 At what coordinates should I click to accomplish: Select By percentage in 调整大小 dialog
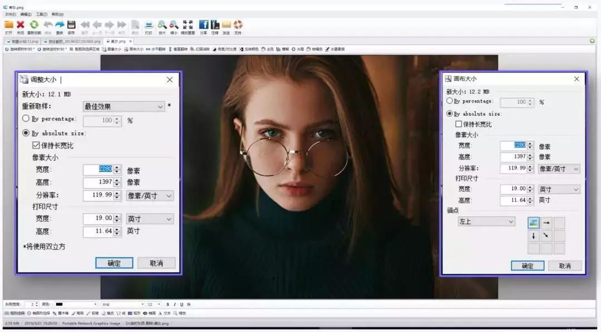pos(26,119)
